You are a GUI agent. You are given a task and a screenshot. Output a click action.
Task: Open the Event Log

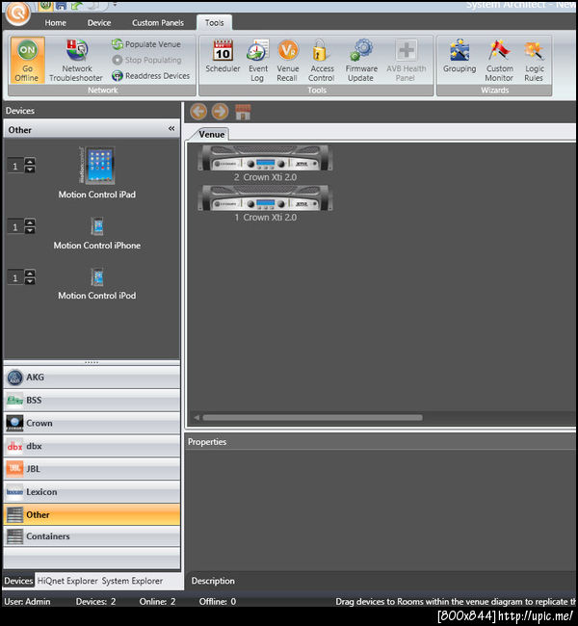tap(257, 61)
